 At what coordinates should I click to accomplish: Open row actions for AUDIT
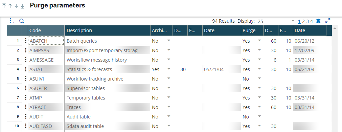(x=25, y=117)
